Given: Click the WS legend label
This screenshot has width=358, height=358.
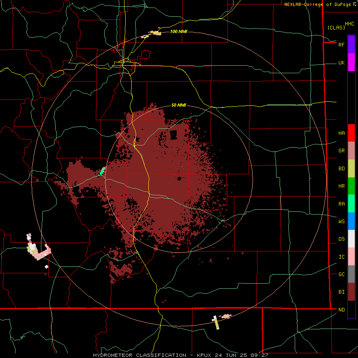Looking at the screenshot, I should (341, 222).
